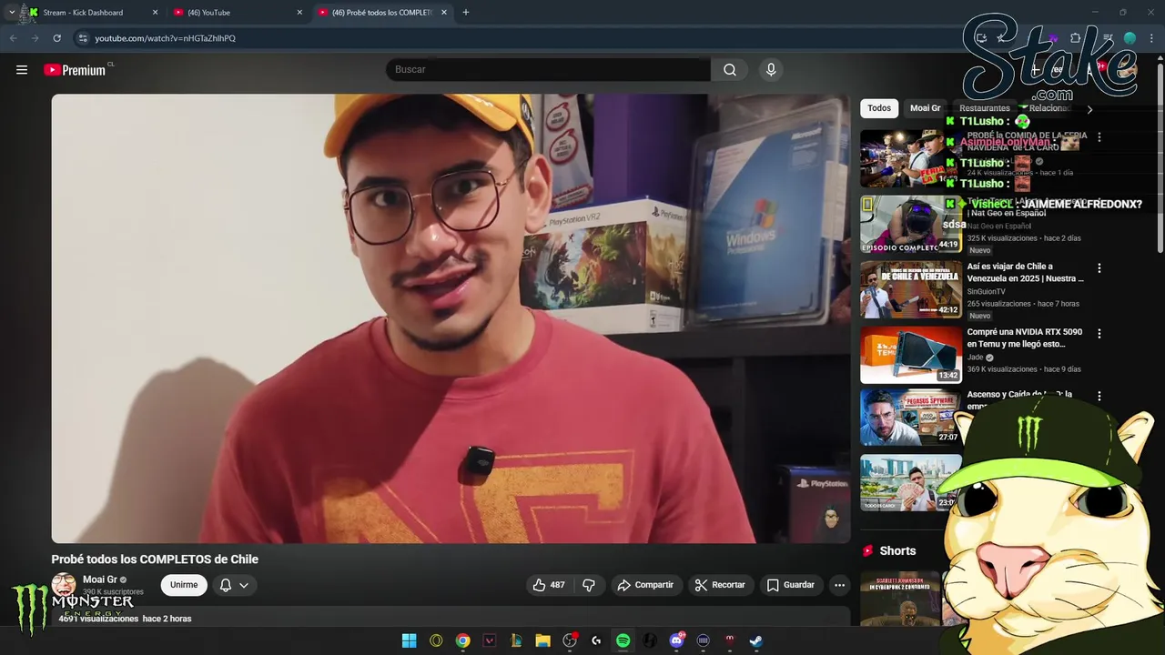Close the Stream - Kick Dashboard tab
1165x655 pixels.
[x=155, y=13]
